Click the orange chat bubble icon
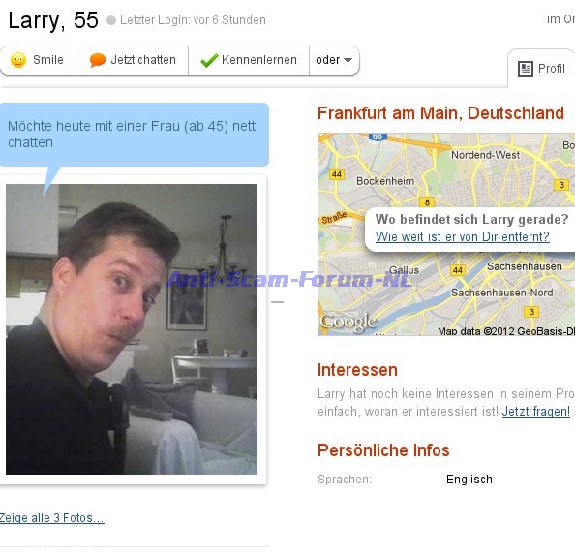 pos(98,60)
